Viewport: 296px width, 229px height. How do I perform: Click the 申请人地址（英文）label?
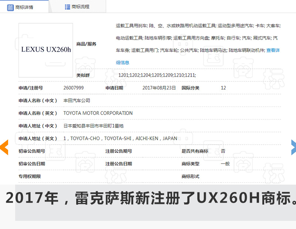38,139
